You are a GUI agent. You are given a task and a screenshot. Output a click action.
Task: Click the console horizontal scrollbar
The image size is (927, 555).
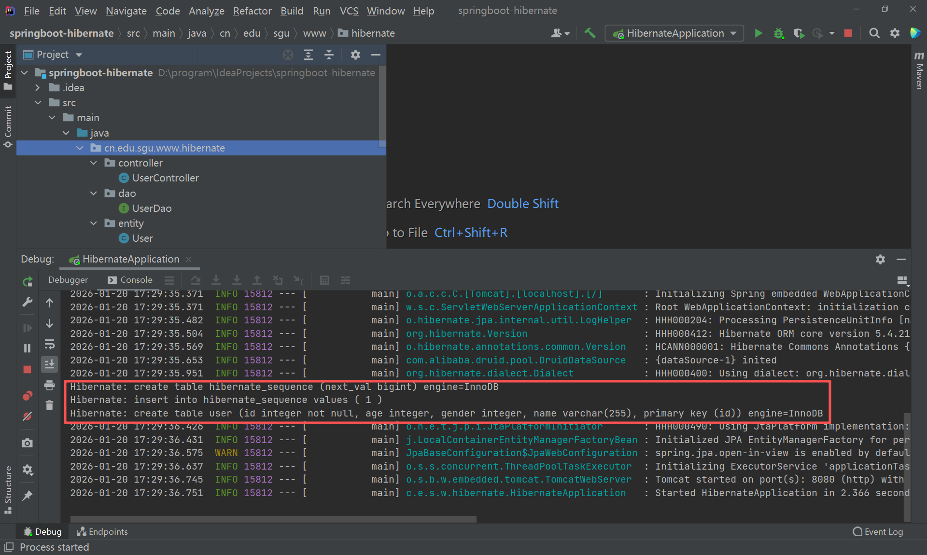(x=273, y=519)
